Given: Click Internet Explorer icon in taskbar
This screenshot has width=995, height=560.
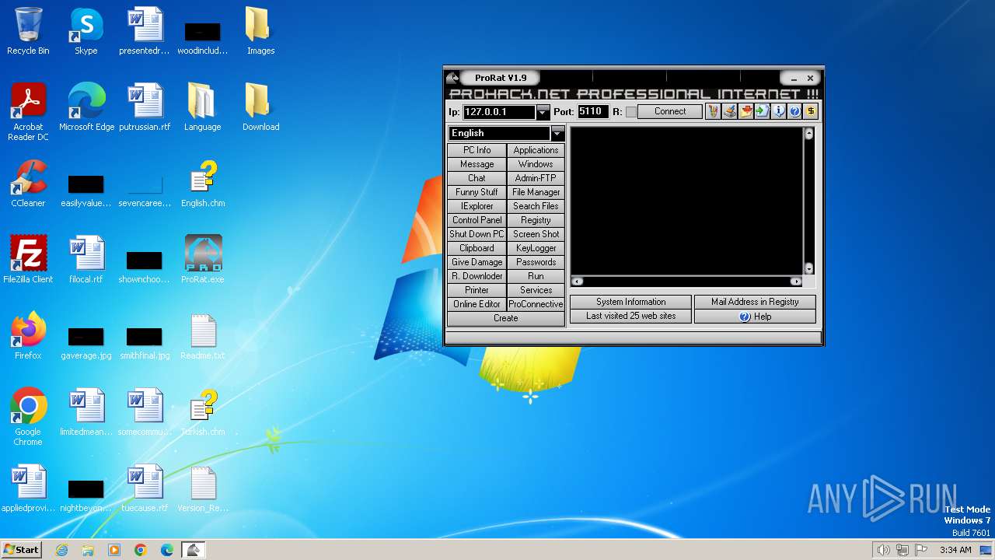Looking at the screenshot, I should 61,550.
